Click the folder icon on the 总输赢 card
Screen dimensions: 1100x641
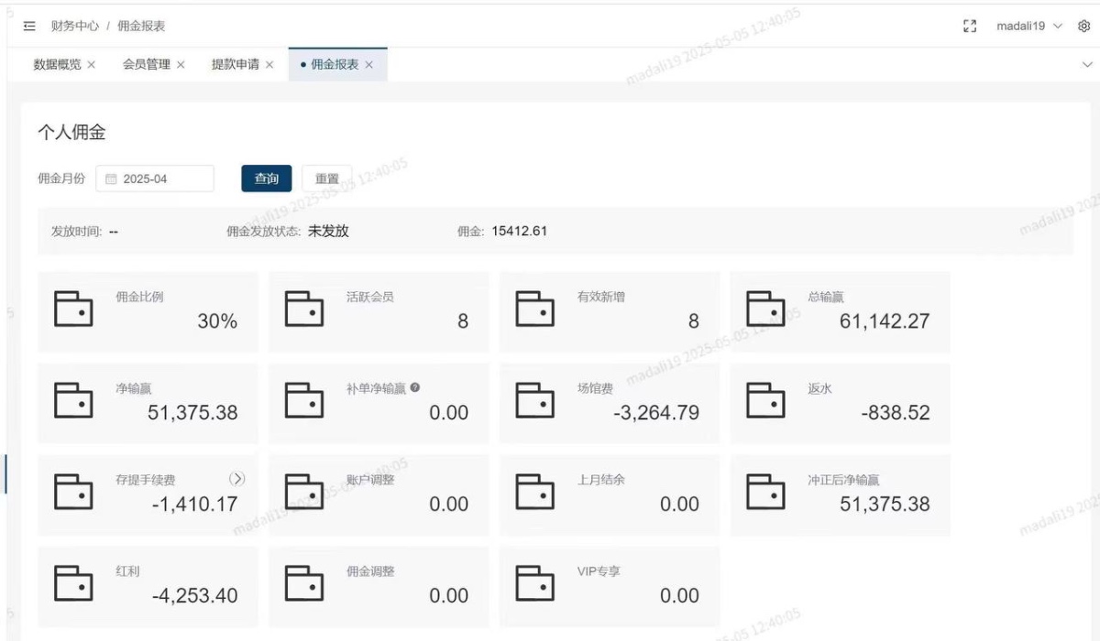tap(766, 310)
